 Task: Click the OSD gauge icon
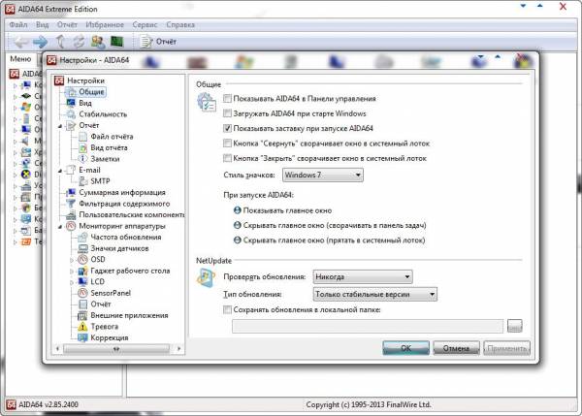(x=82, y=260)
